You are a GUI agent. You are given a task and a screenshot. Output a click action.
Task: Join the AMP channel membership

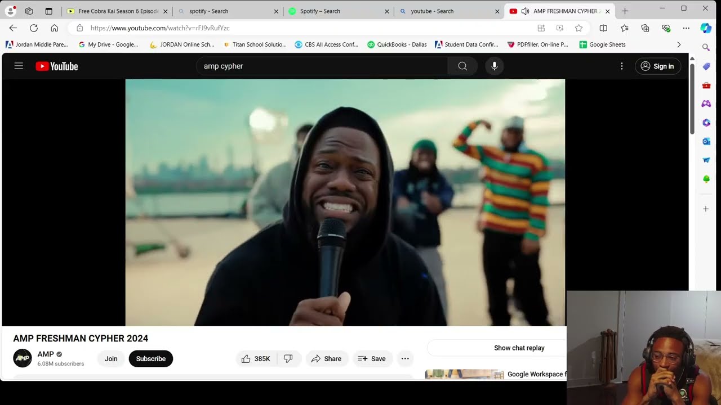pos(111,358)
